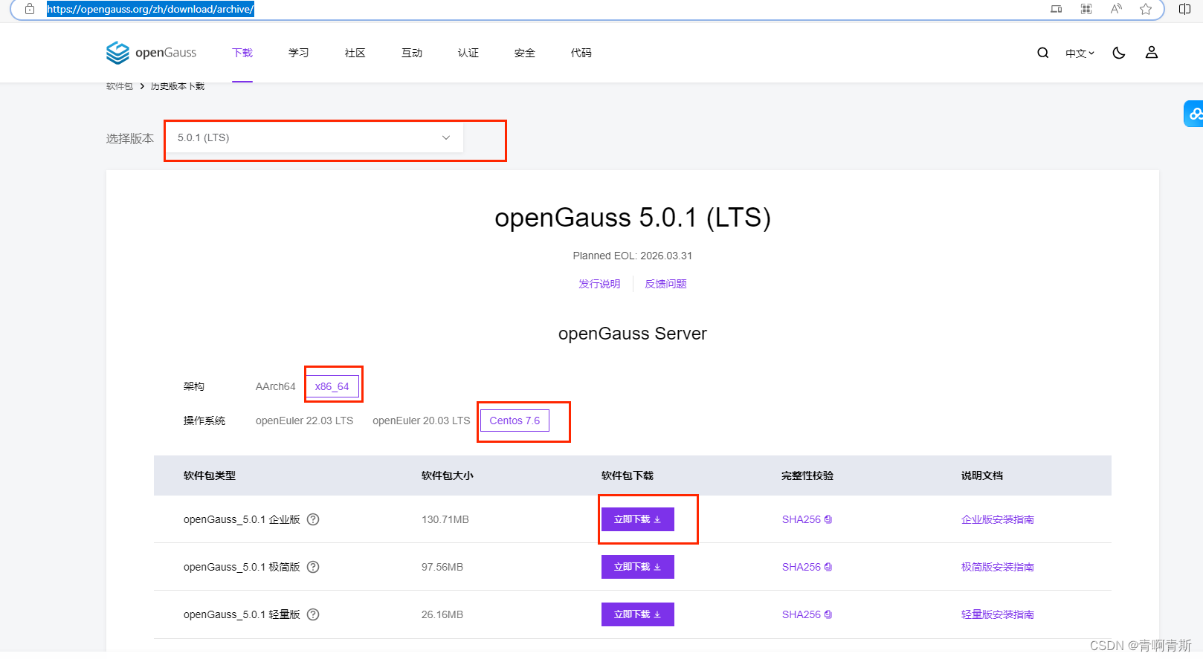Expand the 中文 language selector
Screen dimensions: 1203x659
click(1080, 53)
